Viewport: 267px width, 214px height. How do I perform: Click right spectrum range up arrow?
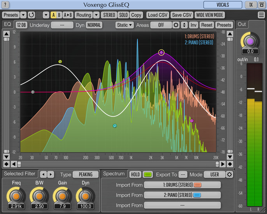230,34
